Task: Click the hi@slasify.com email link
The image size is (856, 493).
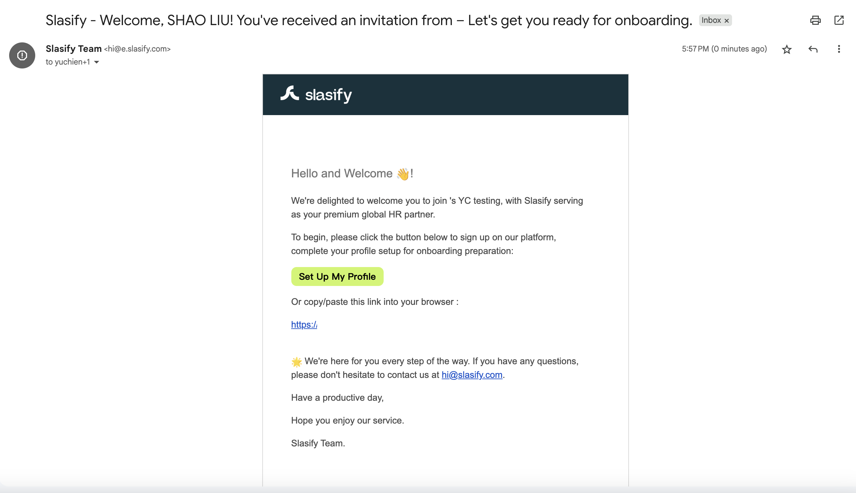Action: [471, 375]
